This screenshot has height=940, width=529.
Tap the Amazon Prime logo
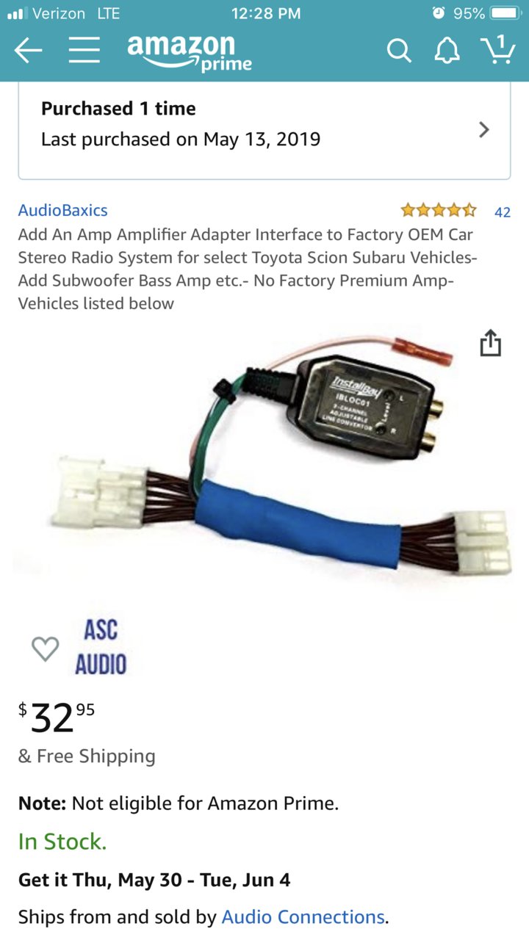point(190,52)
